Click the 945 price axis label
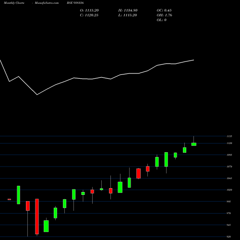Screen dimensions: 240x240 click(x=229, y=225)
